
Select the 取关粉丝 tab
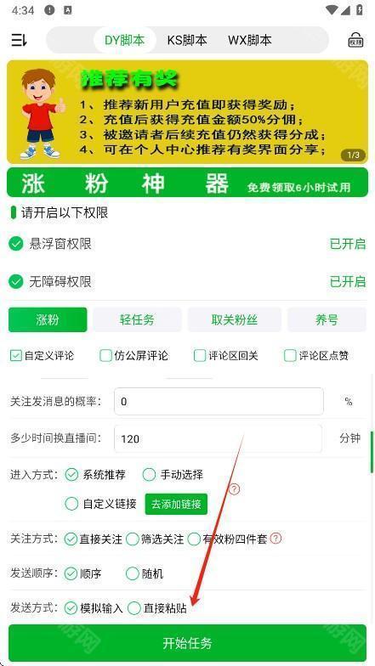pos(235,319)
